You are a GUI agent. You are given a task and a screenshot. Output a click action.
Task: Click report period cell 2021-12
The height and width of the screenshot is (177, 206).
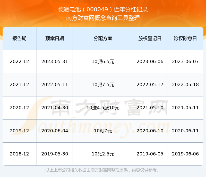19,85
